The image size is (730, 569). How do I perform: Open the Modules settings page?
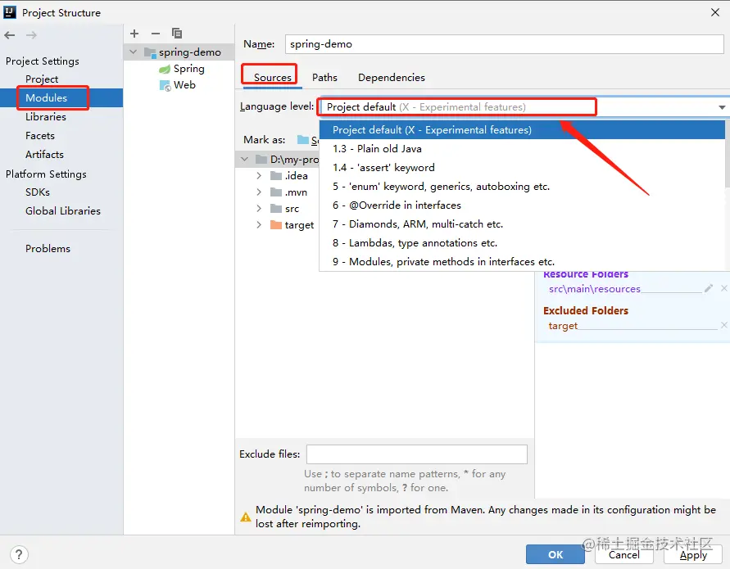pyautogui.click(x=61, y=97)
